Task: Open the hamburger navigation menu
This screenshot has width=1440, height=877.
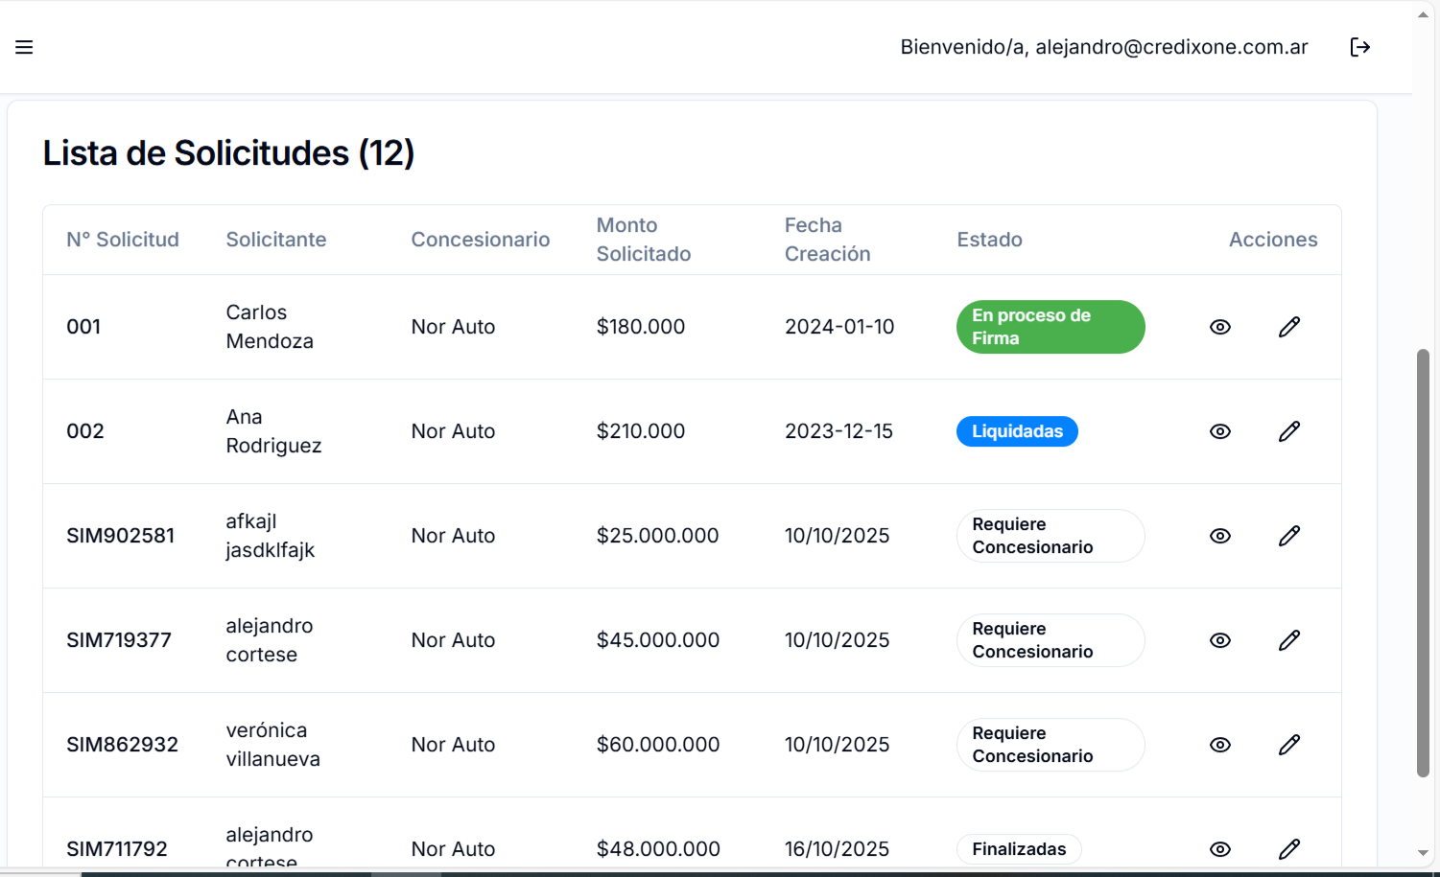Action: click(x=24, y=46)
